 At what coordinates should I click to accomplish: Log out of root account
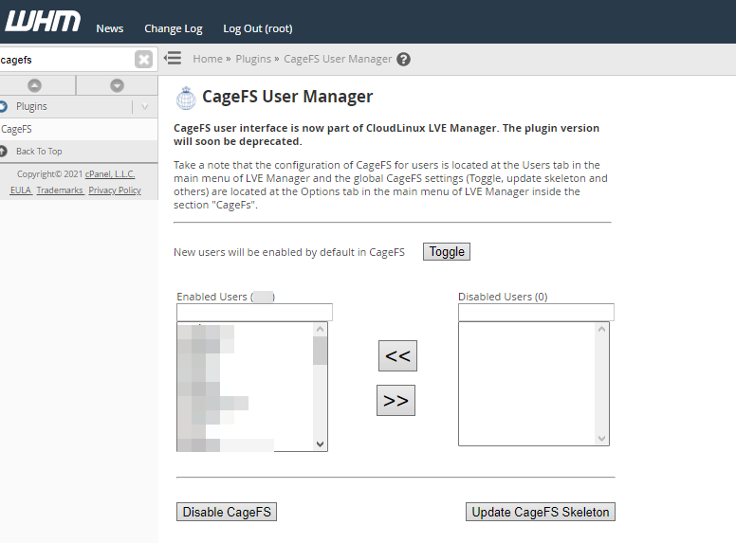click(x=257, y=28)
